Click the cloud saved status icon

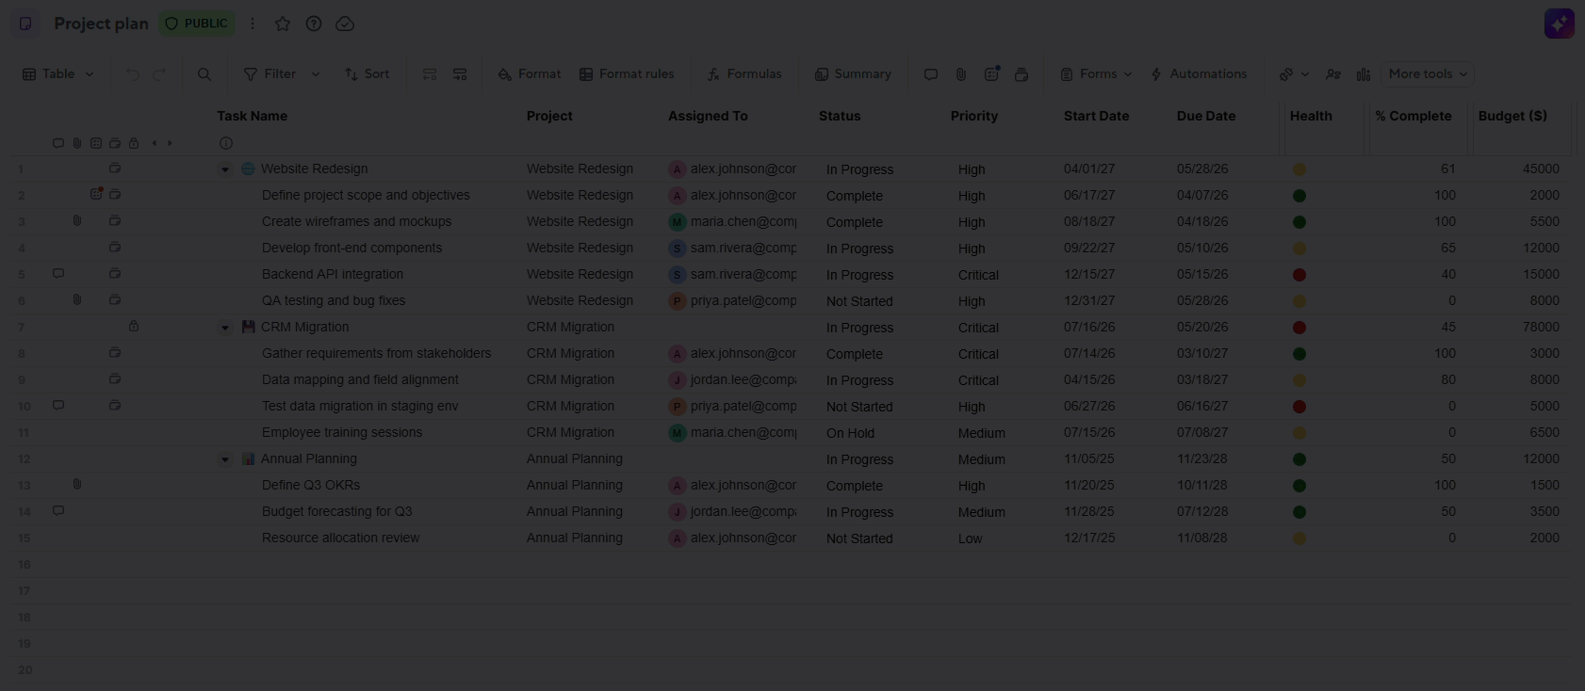345,24
